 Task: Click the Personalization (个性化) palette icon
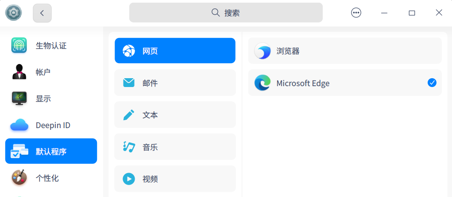tap(19, 178)
